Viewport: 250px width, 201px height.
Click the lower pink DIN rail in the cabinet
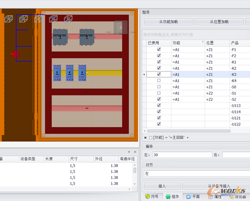pos(87,108)
